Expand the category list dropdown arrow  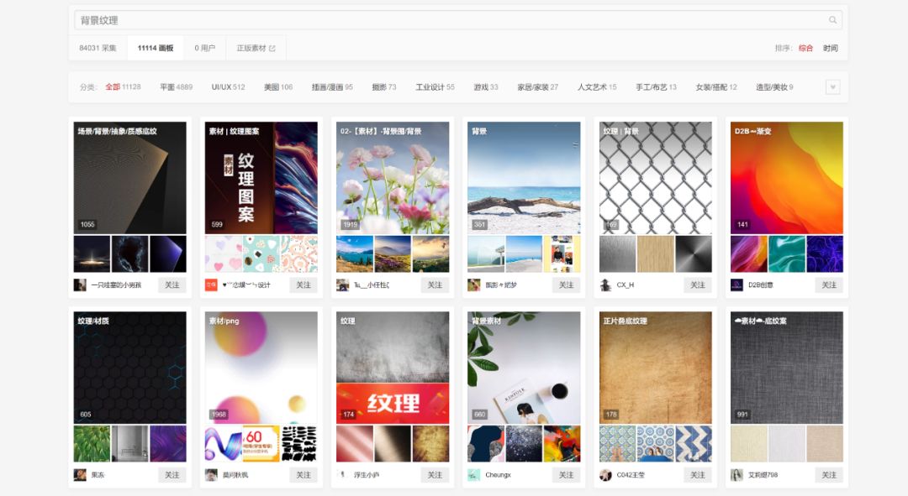[832, 87]
